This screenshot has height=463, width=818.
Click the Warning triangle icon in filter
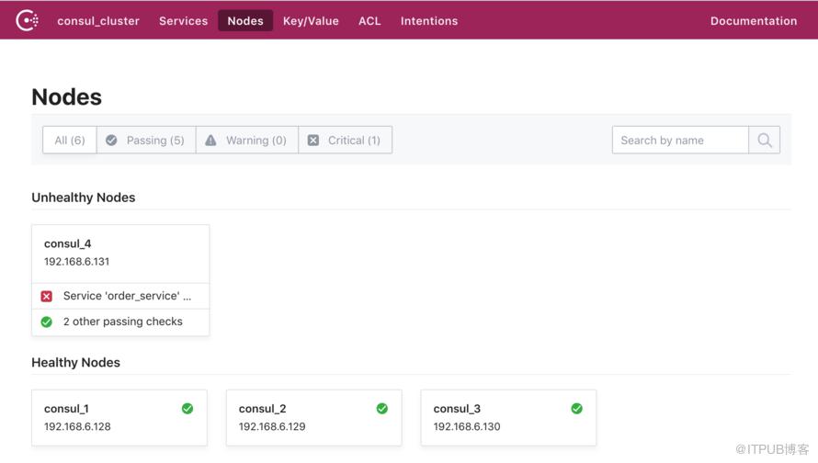(x=210, y=141)
